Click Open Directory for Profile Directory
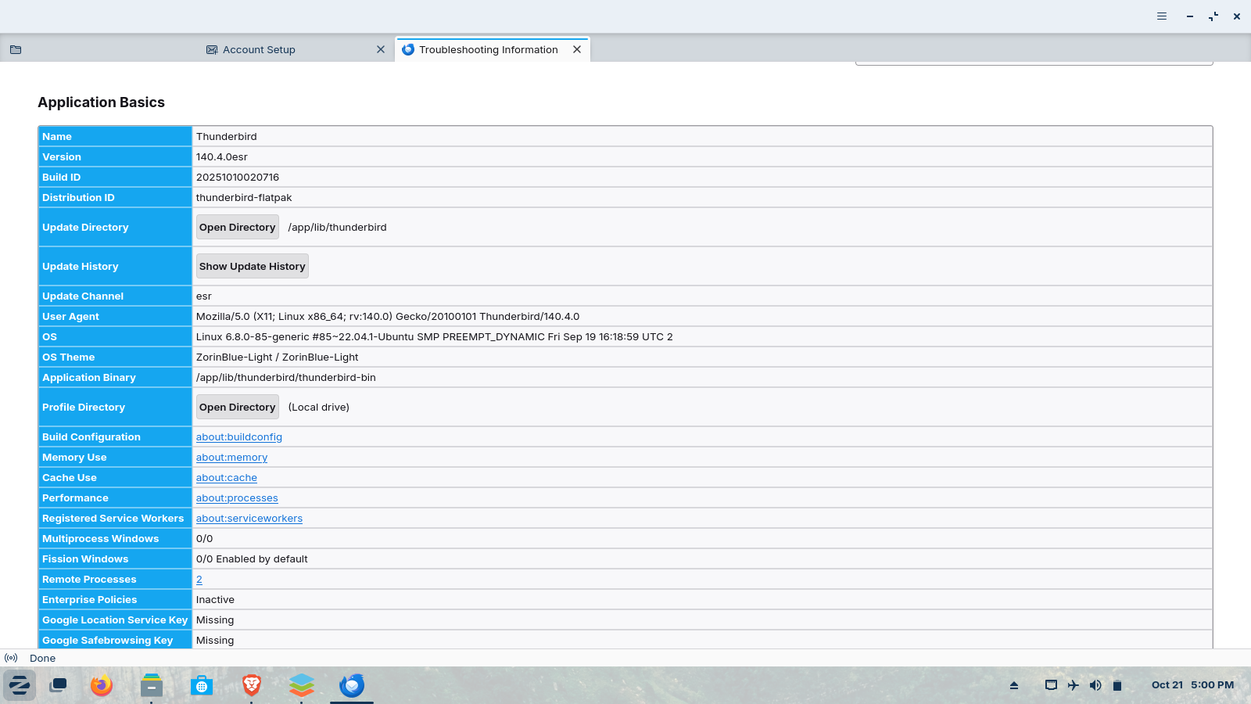The image size is (1251, 704). (x=238, y=407)
